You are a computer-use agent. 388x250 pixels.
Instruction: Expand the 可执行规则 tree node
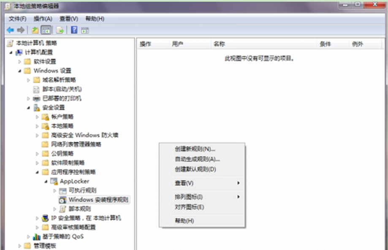point(55,191)
